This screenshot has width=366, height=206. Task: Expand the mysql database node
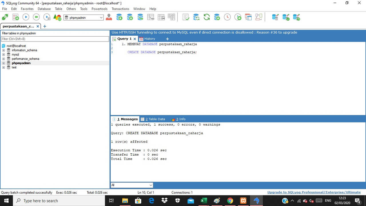click(x=3, y=55)
